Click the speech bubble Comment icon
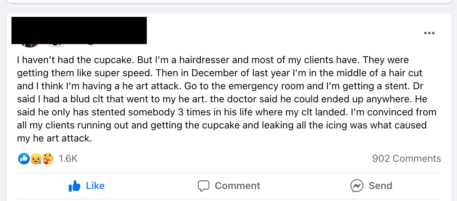 pos(203,186)
